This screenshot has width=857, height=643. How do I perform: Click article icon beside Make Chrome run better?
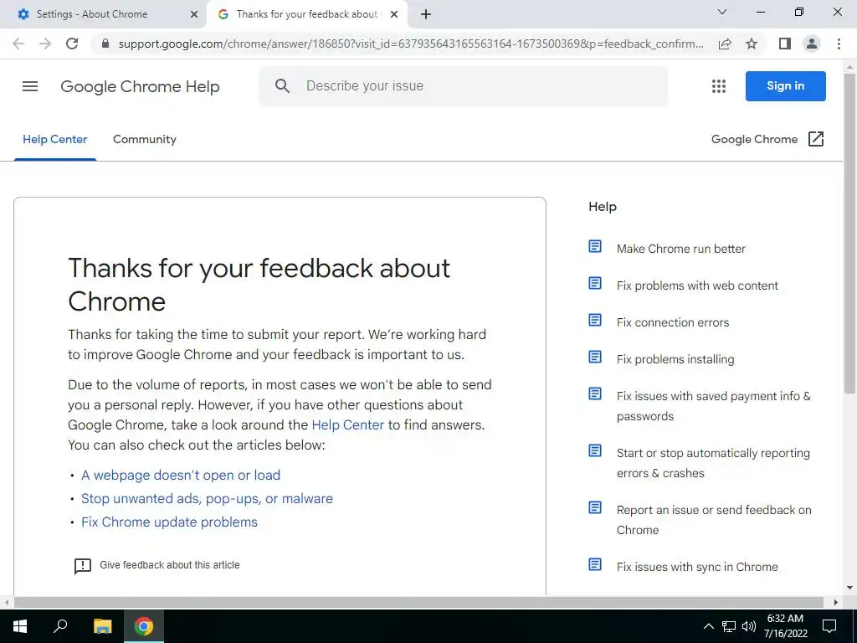click(x=595, y=247)
